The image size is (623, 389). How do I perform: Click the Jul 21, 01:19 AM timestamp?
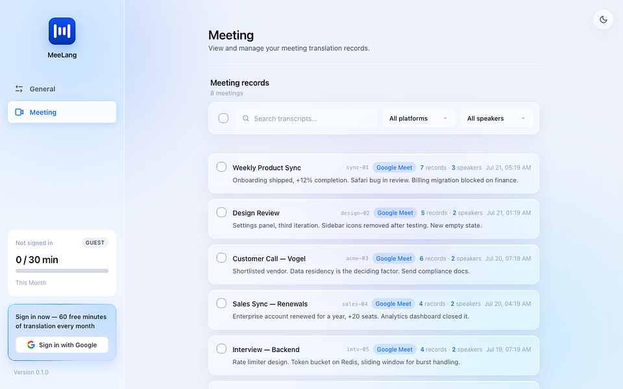coord(509,213)
